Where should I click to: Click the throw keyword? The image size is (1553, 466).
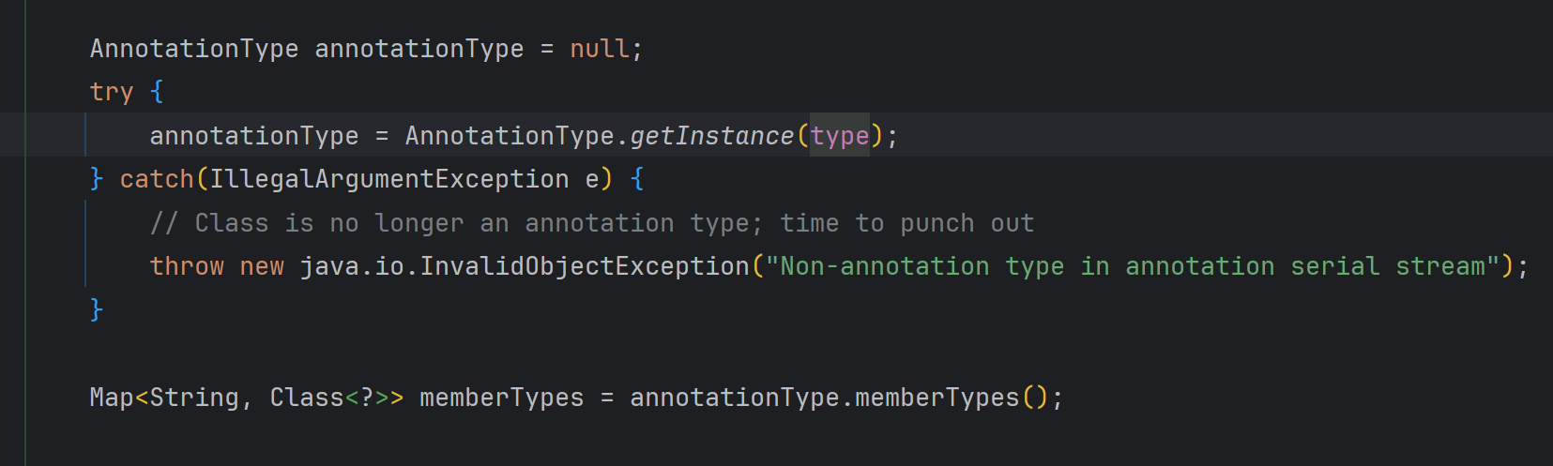[x=187, y=266]
